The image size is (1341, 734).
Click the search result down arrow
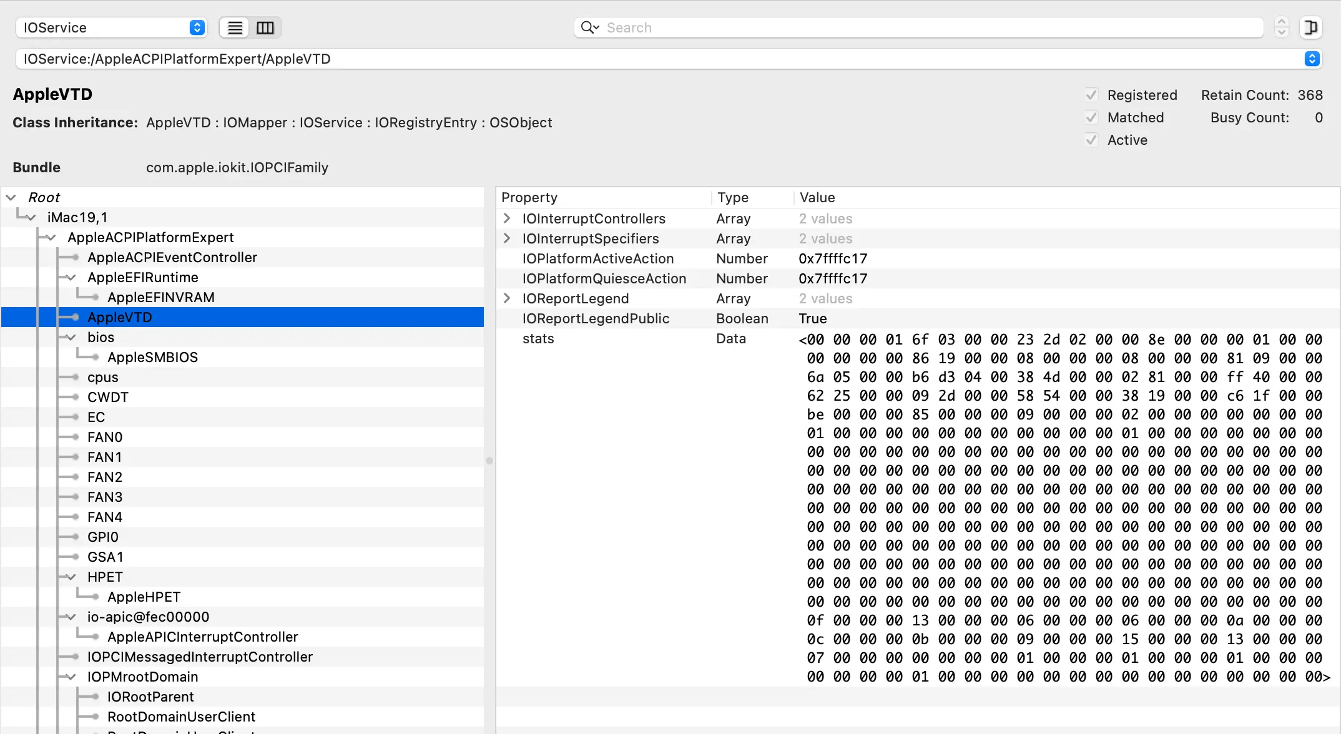(x=1282, y=32)
